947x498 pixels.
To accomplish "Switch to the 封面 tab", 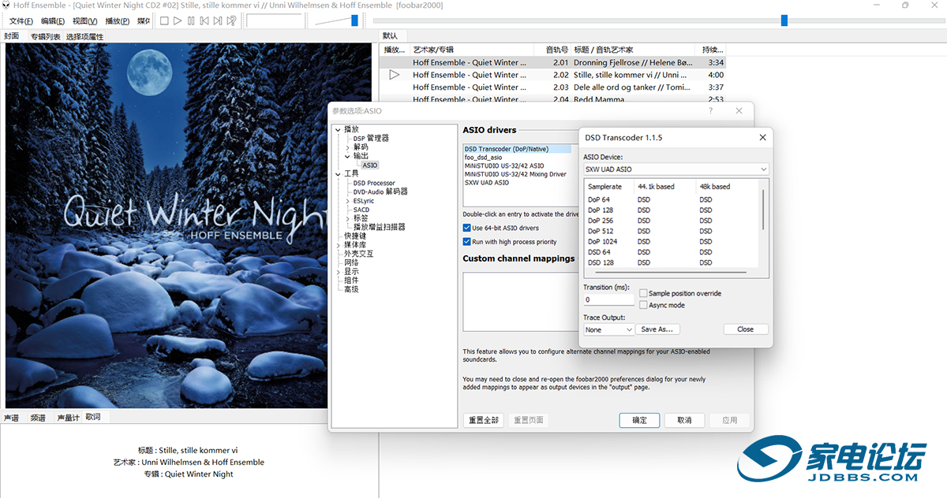I will coord(12,36).
